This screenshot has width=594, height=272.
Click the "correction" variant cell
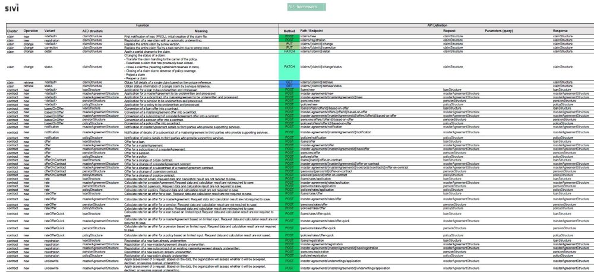click(x=62, y=47)
